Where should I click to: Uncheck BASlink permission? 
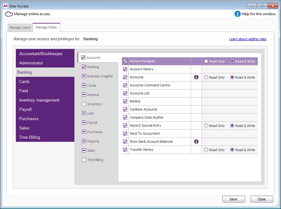(x=125, y=102)
